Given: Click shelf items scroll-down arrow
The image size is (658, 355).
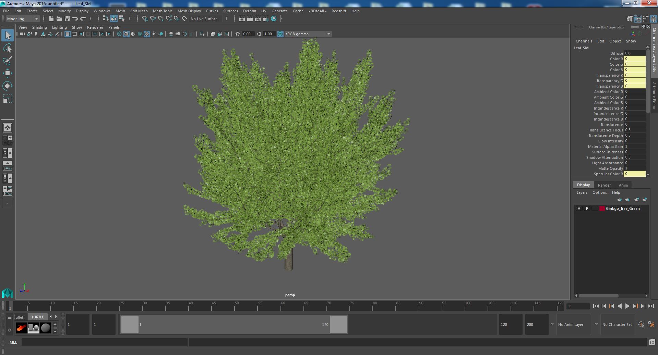Looking at the screenshot, I should [x=55, y=332].
